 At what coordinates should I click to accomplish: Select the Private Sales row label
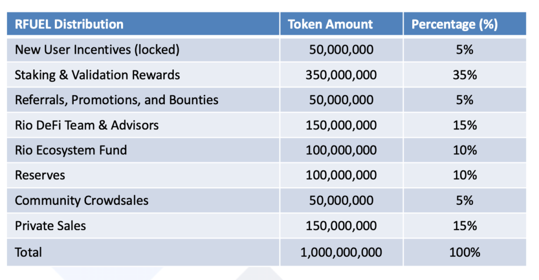coord(143,226)
